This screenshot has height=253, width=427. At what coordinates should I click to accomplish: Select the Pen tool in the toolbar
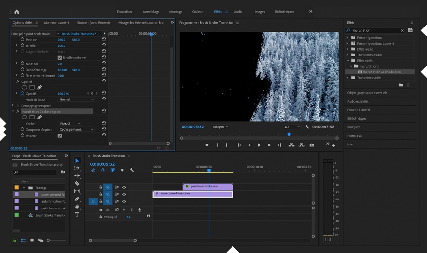pos(77,199)
